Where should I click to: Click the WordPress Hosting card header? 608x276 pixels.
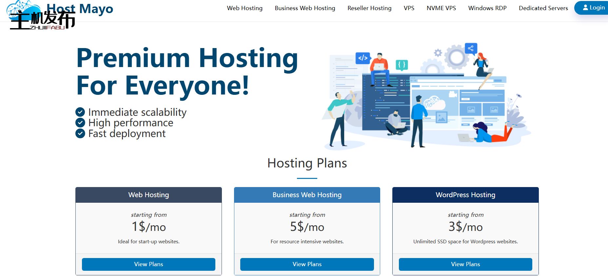click(465, 195)
